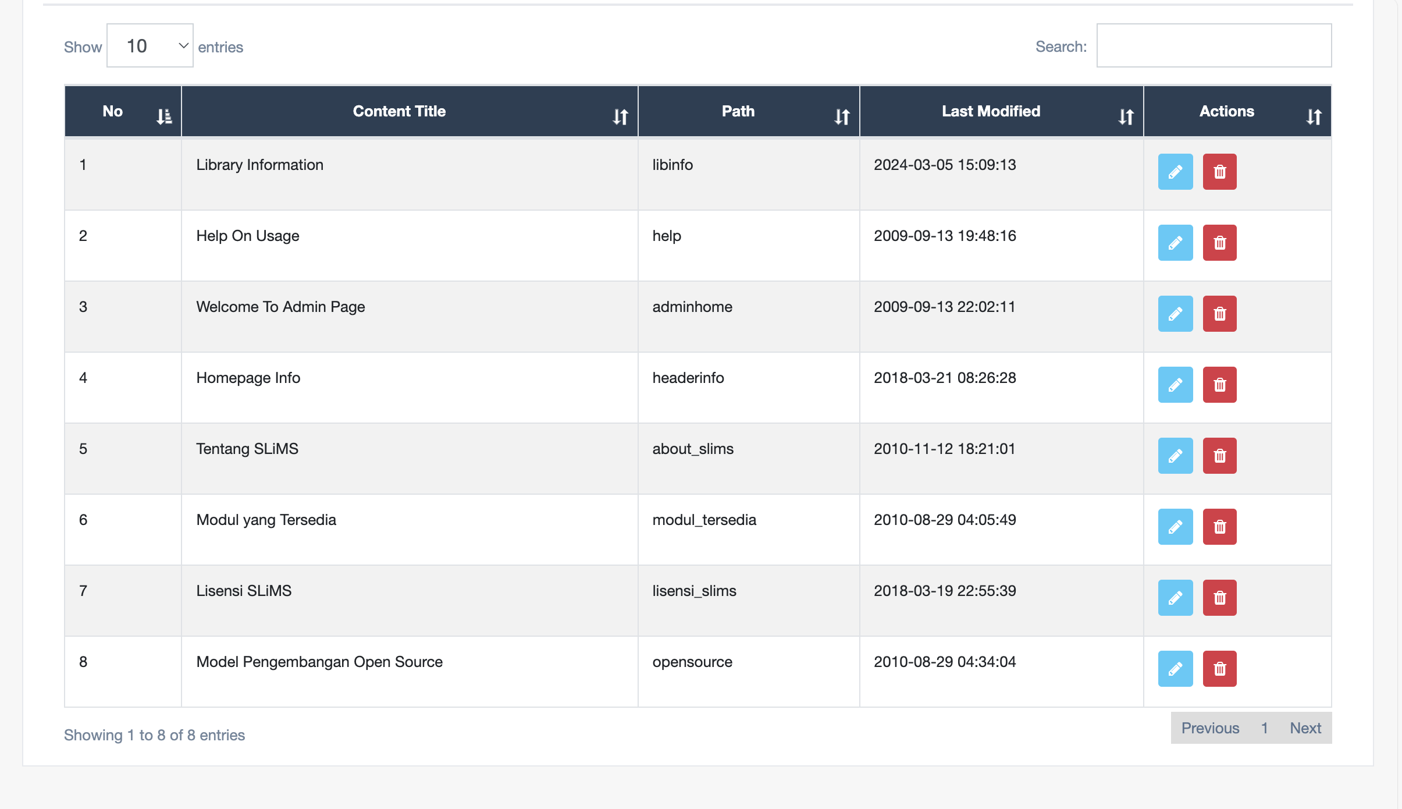Sort table by Path column
The height and width of the screenshot is (809, 1402).
click(748, 112)
